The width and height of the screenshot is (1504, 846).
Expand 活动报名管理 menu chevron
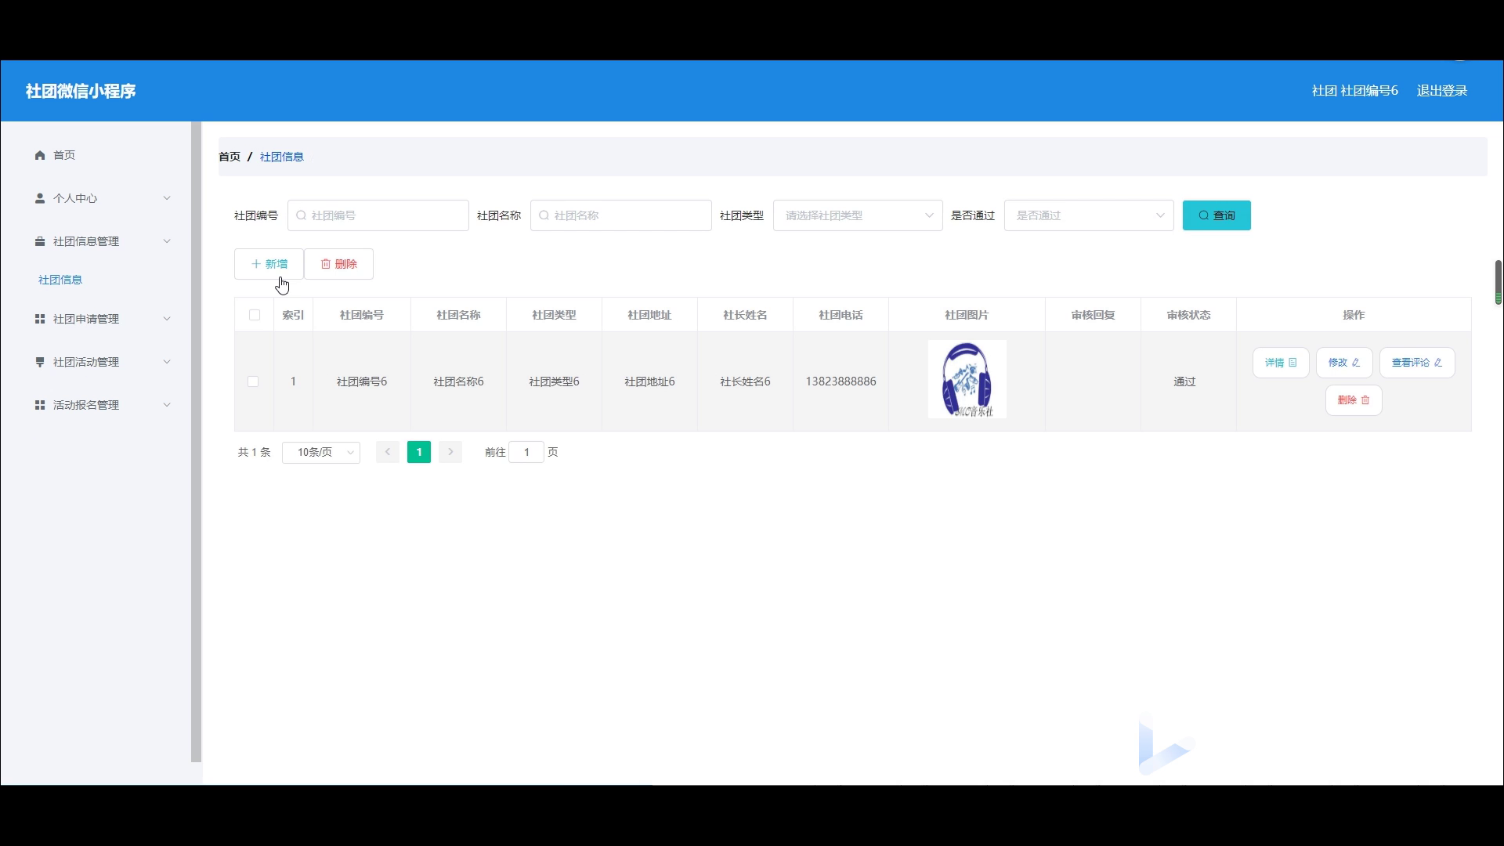pyautogui.click(x=167, y=405)
